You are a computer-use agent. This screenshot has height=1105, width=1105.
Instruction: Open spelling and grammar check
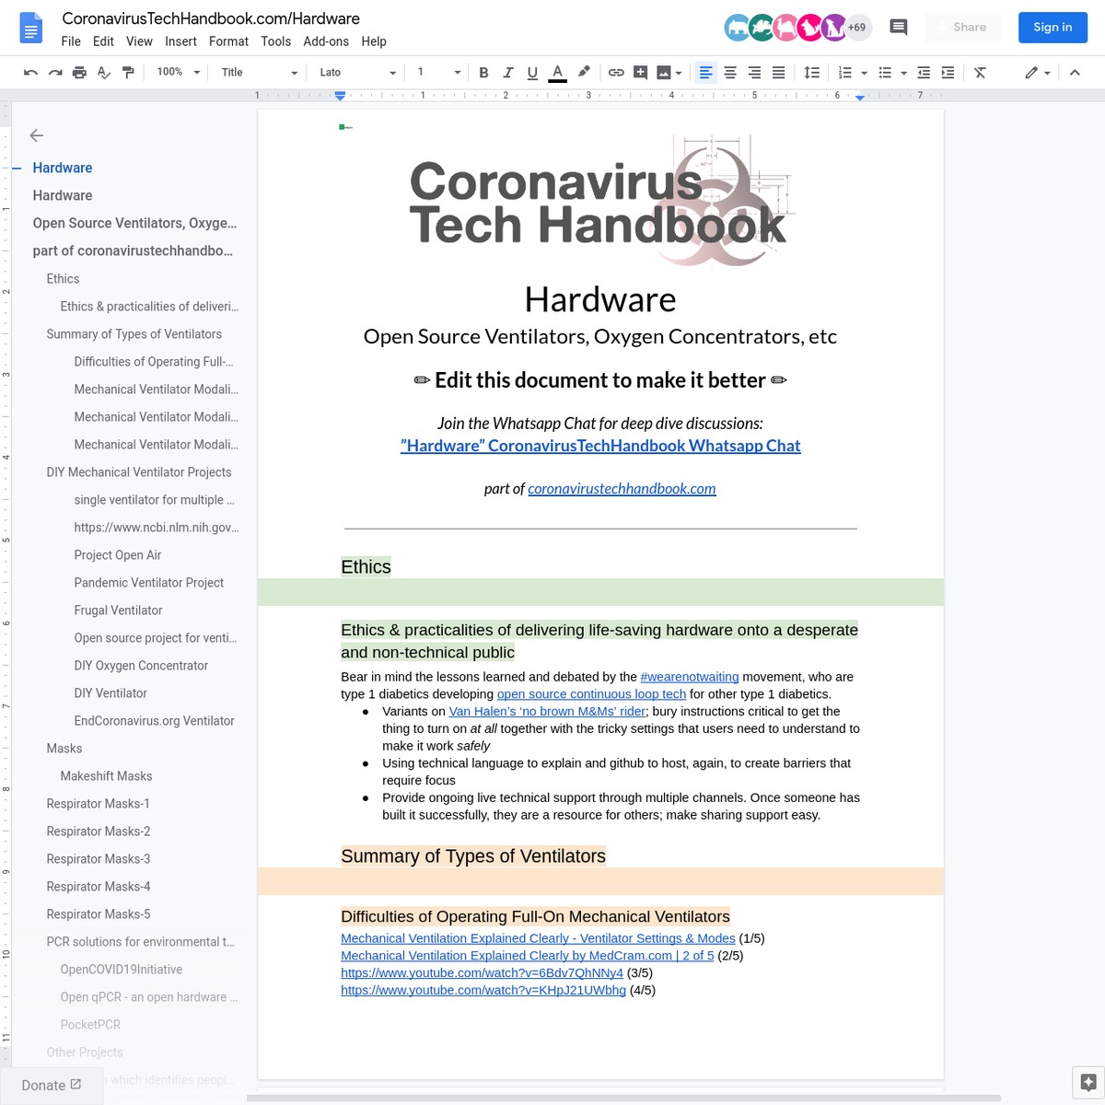pos(103,72)
